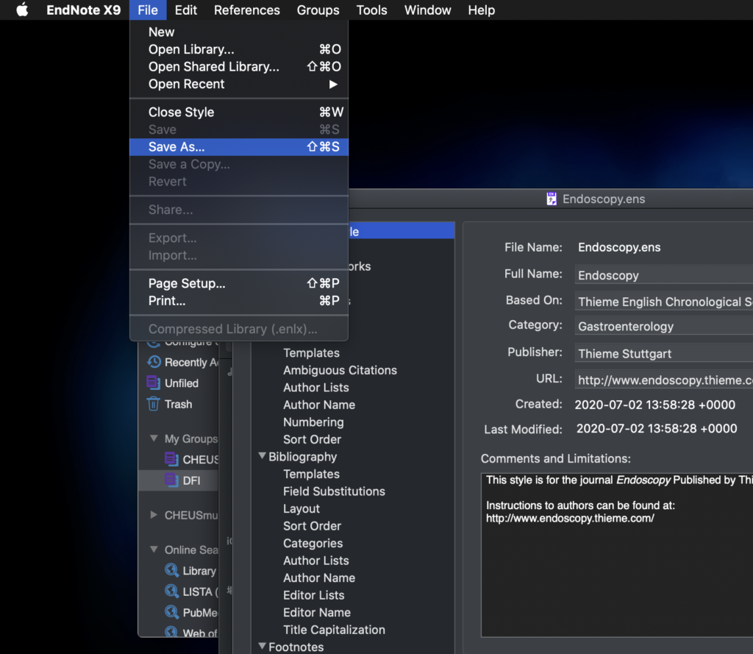
Task: Open the Edit menu
Action: tap(186, 10)
